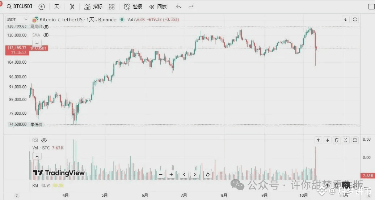Toggle SMA indicator visibility
The height and width of the screenshot is (200, 375).
click(46, 35)
